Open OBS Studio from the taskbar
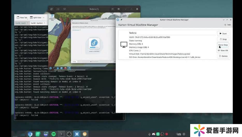This screenshot has width=242, height=137. pos(69,134)
